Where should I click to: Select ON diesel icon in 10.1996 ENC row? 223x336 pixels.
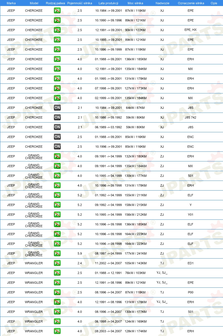(x=57, y=147)
